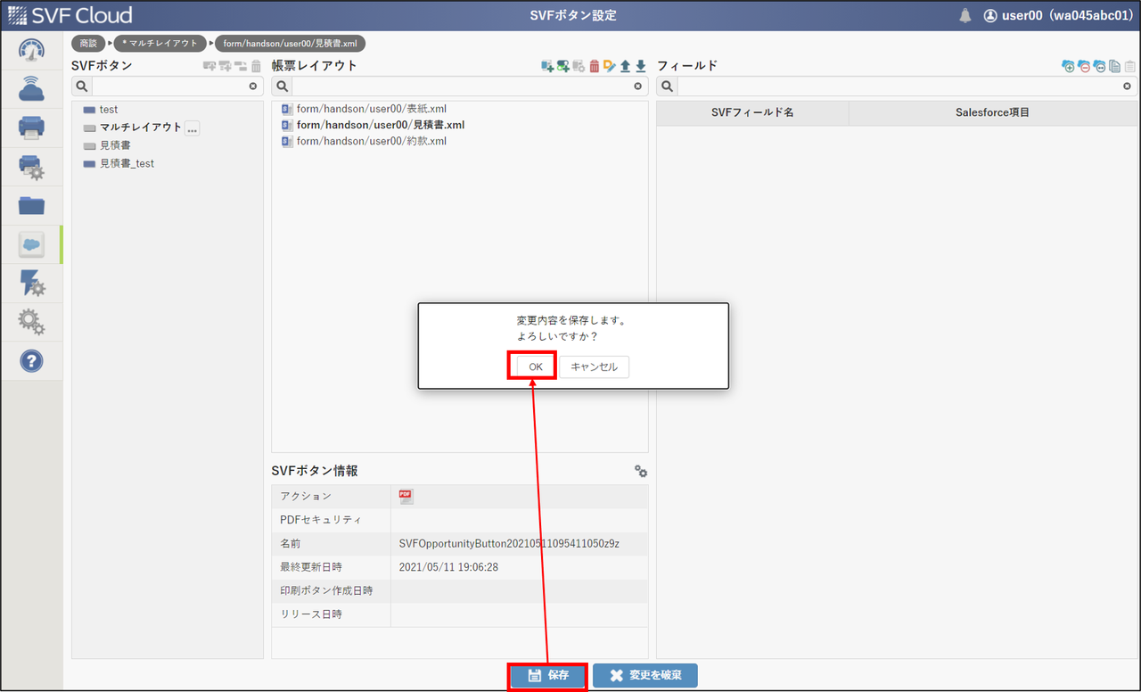Screen dimensions: 1141x692
Task: Click the copy fields icon
Action: [1114, 66]
